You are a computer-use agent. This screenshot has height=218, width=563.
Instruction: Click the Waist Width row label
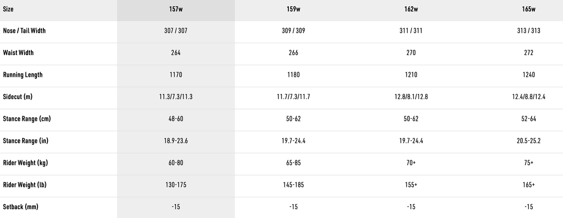(x=19, y=53)
